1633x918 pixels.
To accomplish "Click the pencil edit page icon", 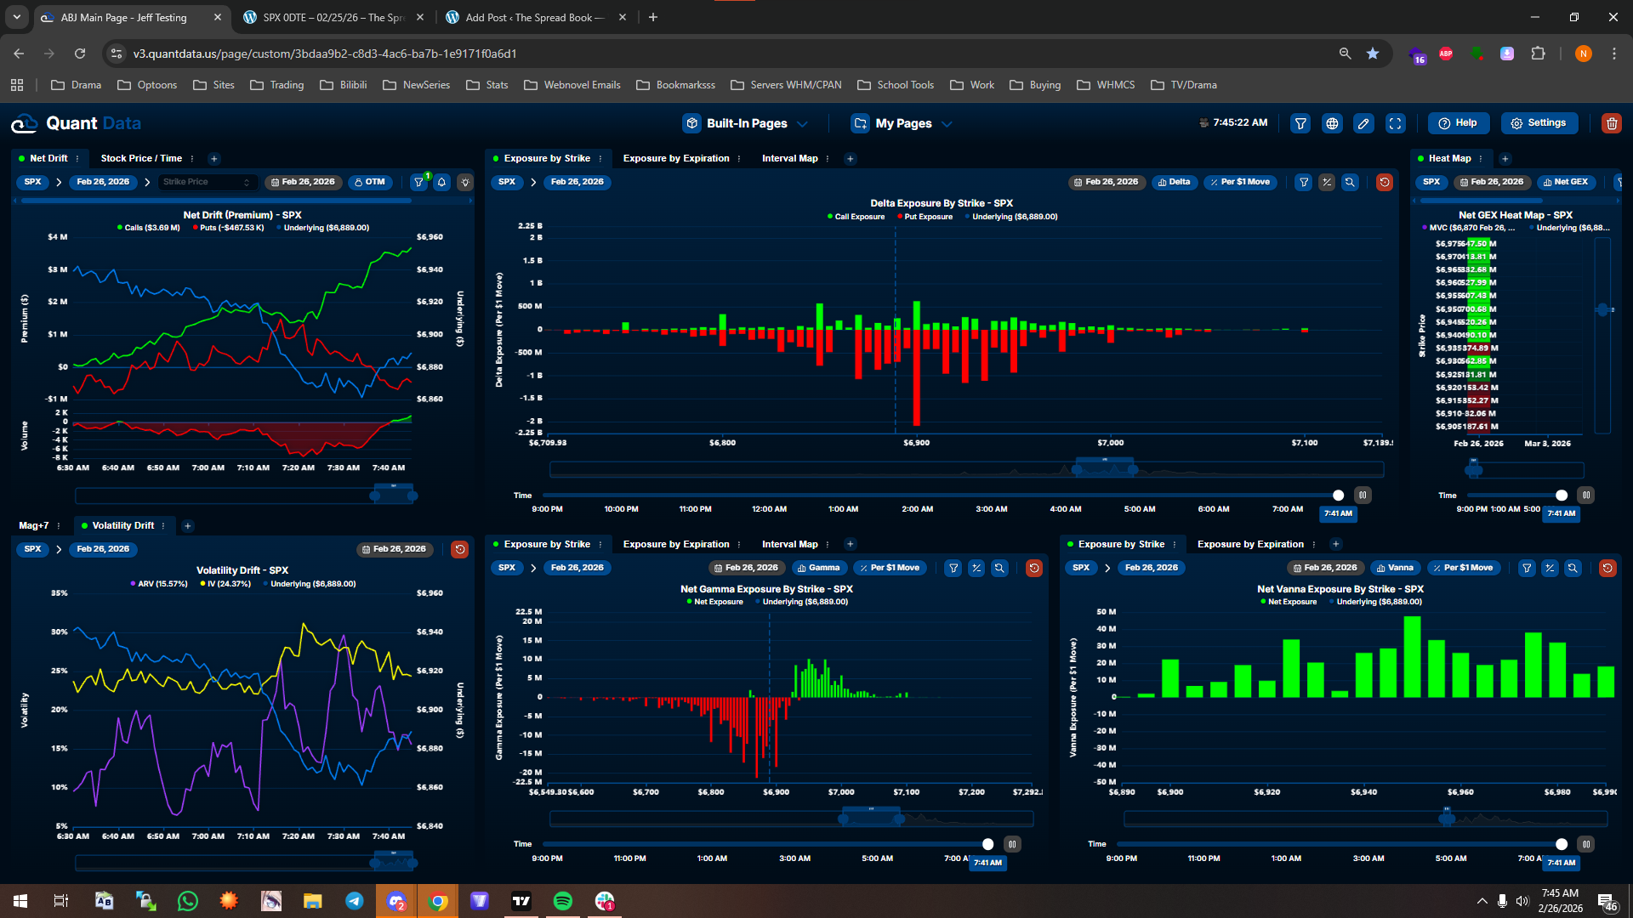I will click(x=1363, y=123).
